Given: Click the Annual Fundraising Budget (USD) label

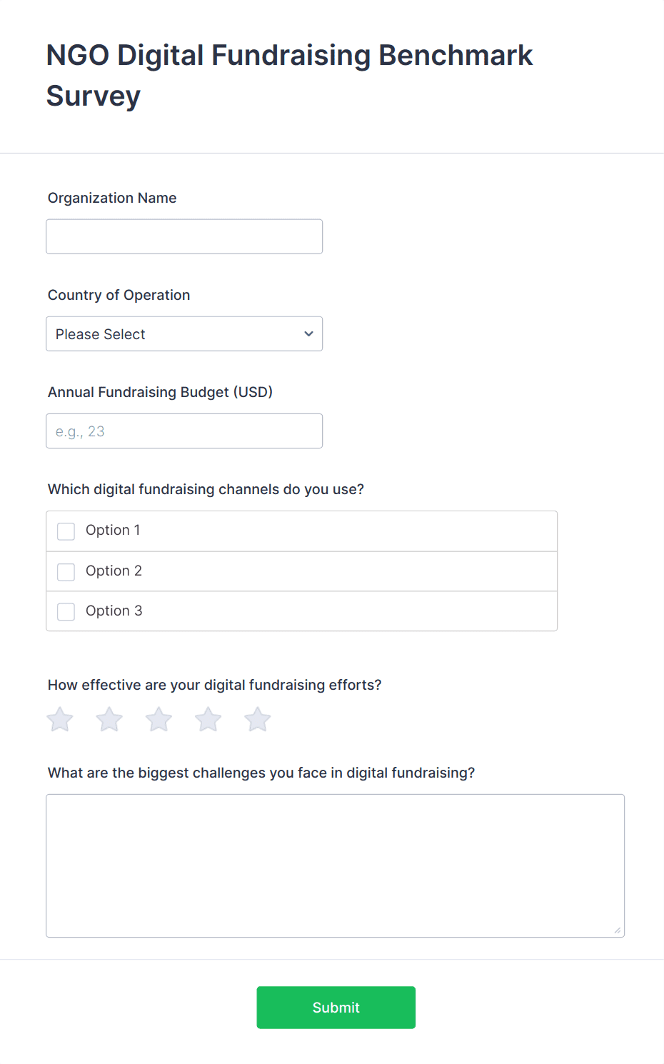Looking at the screenshot, I should (x=160, y=392).
